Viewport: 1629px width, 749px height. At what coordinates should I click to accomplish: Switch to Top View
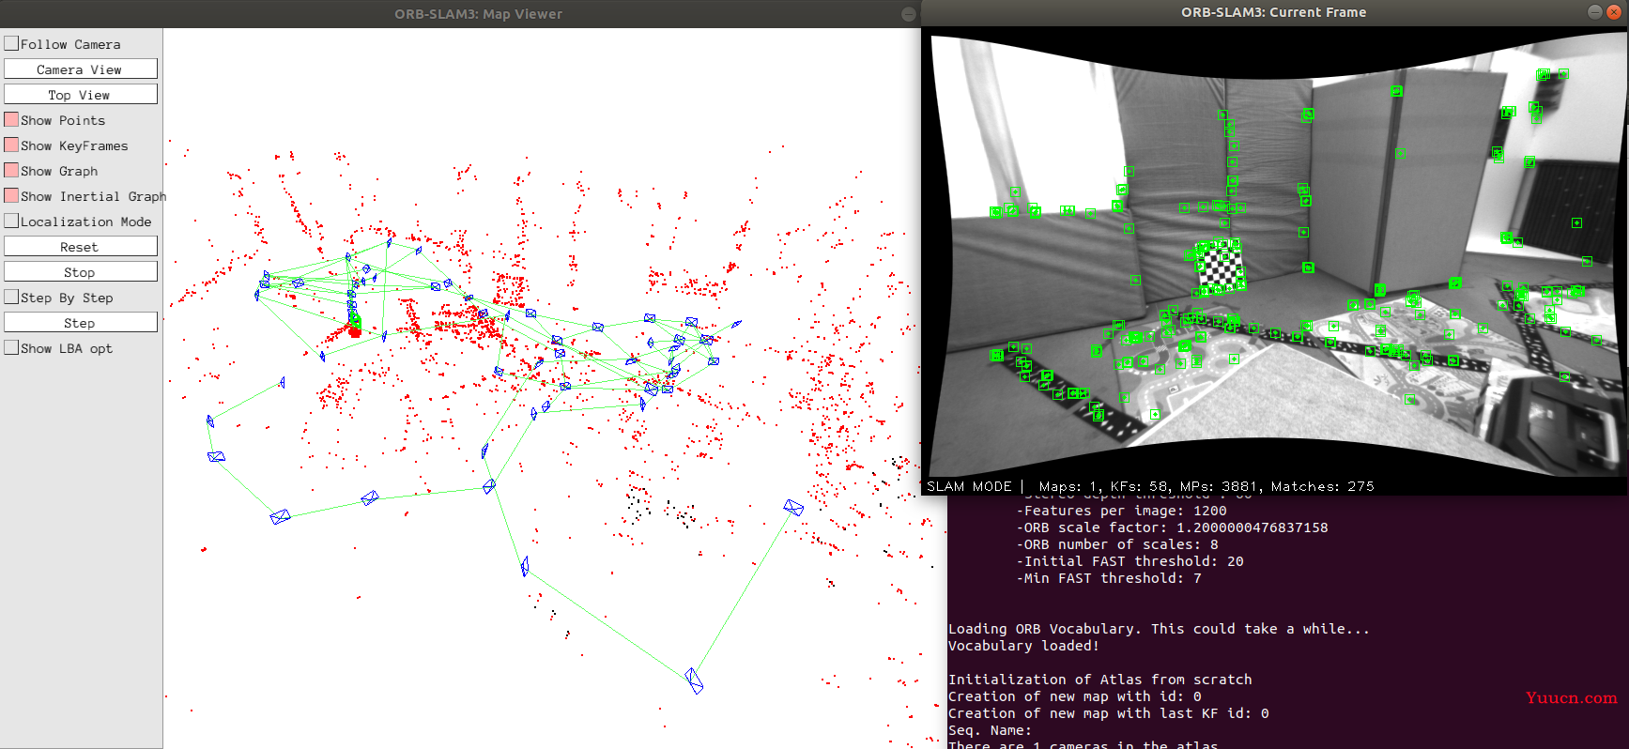[x=80, y=95]
